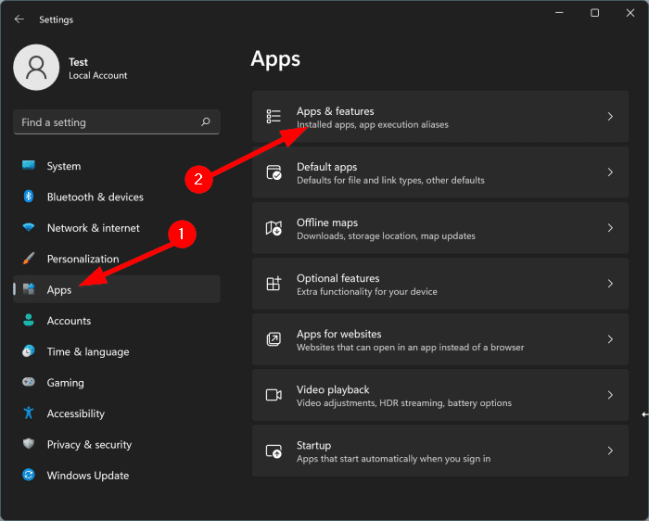The height and width of the screenshot is (521, 649).
Task: Expand Apps & features chevron
Action: coord(610,117)
